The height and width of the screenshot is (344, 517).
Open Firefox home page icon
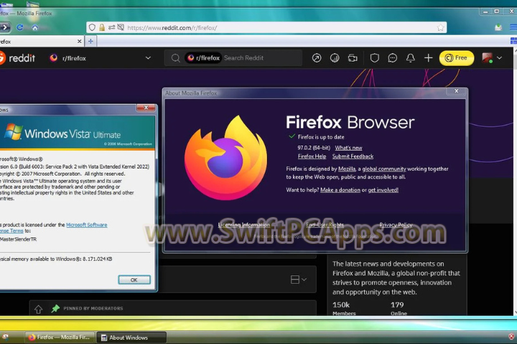click(35, 27)
